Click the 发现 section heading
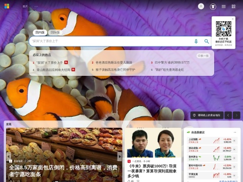 tap(9, 124)
